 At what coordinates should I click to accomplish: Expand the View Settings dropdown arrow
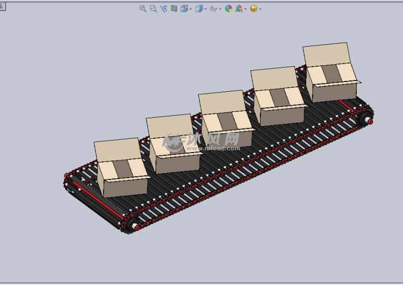coord(260,9)
